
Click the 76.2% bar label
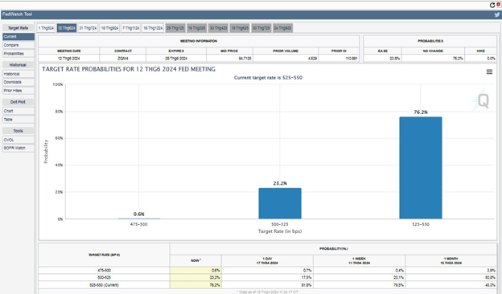421,112
